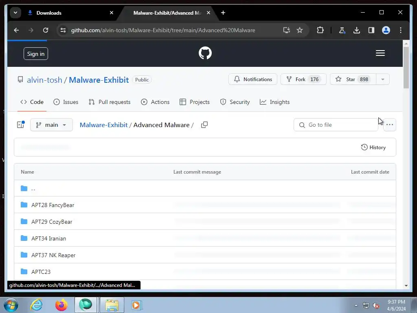Open the Actions tab

tap(155, 102)
